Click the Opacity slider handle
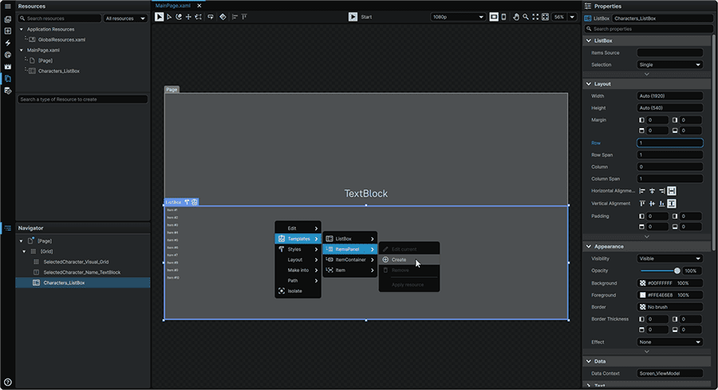 pos(677,271)
